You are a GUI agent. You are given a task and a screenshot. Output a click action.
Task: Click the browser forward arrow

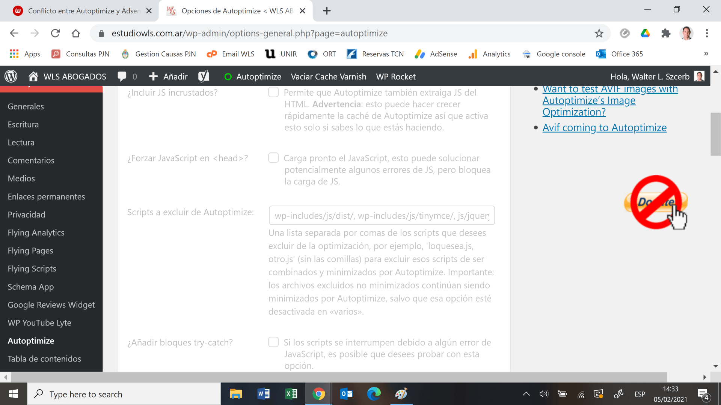[35, 33]
